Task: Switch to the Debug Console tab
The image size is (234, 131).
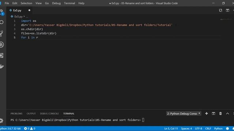Action: coord(49,114)
